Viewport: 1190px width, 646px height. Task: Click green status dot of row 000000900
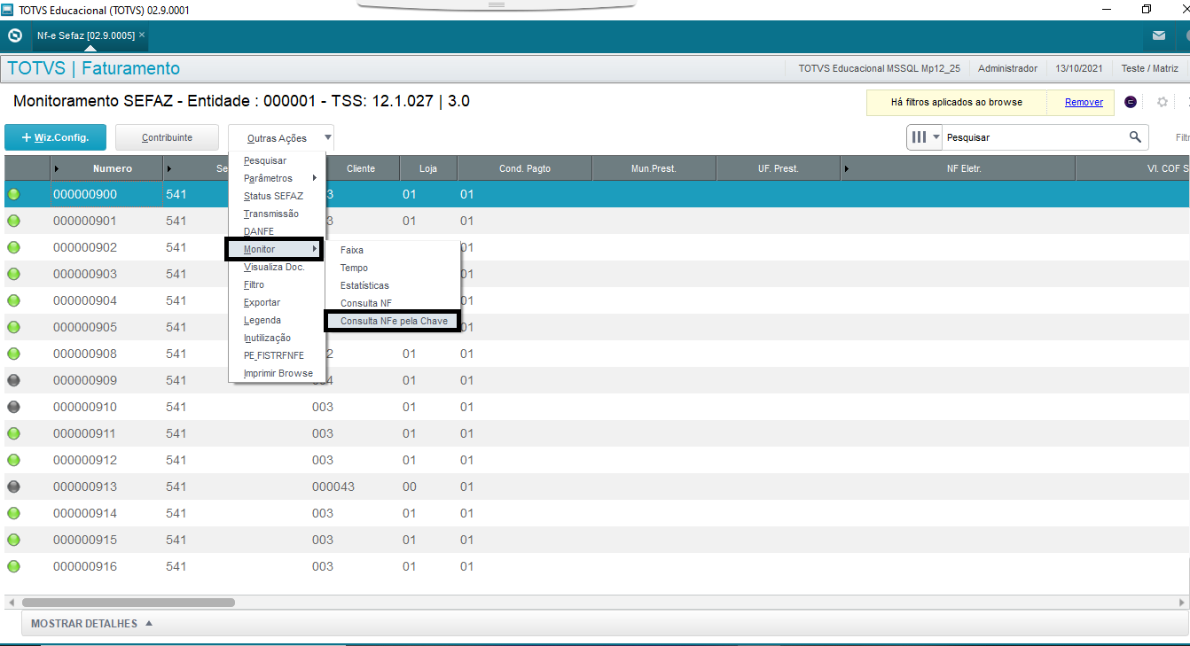pos(13,194)
